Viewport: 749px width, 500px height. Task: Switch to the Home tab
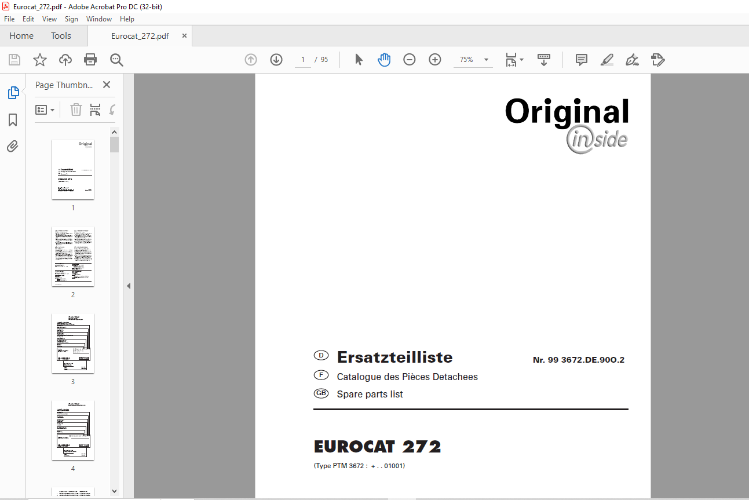coord(21,36)
